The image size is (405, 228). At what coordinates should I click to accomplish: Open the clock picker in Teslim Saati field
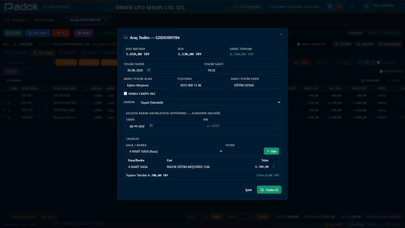pyautogui.click(x=220, y=70)
